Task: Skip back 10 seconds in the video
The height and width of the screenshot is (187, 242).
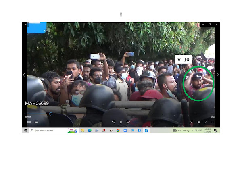Action: click(114, 122)
